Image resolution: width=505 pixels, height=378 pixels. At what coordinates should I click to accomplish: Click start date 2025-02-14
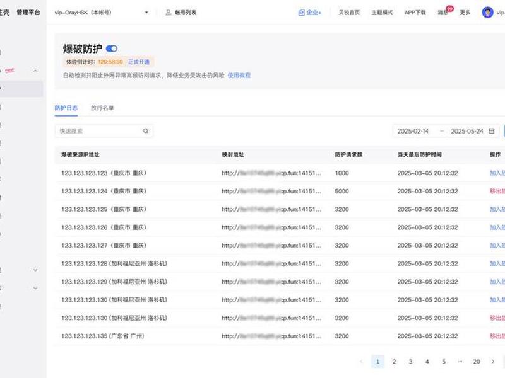pos(413,131)
